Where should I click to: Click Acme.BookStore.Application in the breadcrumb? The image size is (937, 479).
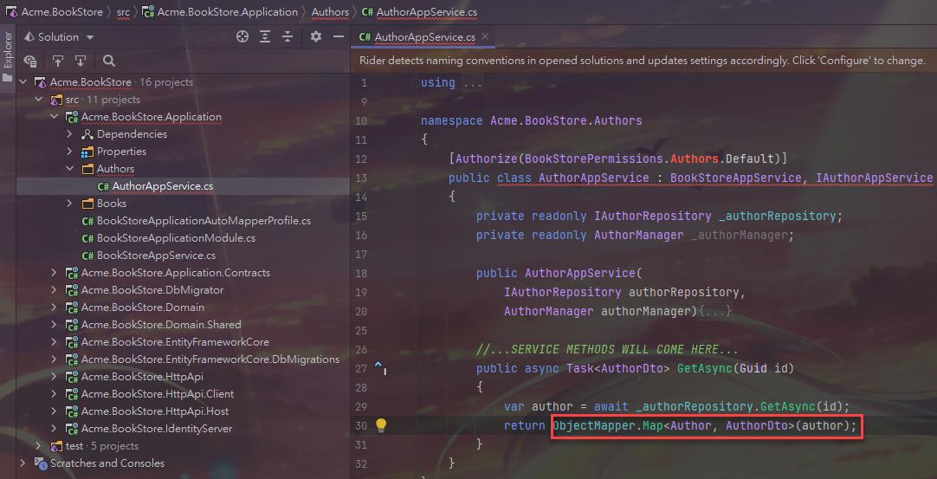pyautogui.click(x=227, y=12)
